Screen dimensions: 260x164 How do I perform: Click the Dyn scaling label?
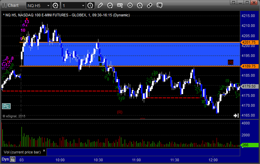5,159
